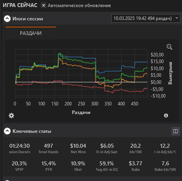
Task: Collapse the Ключевые статы section
Action: point(7,131)
